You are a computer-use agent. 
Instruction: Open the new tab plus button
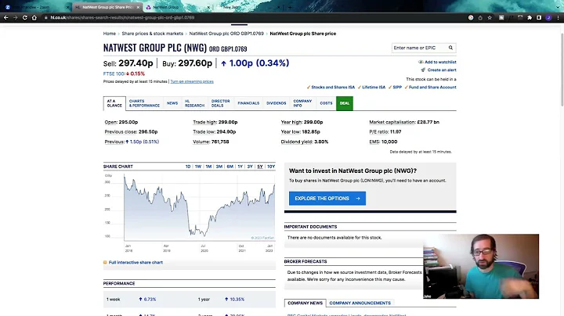pyautogui.click(x=290, y=7)
